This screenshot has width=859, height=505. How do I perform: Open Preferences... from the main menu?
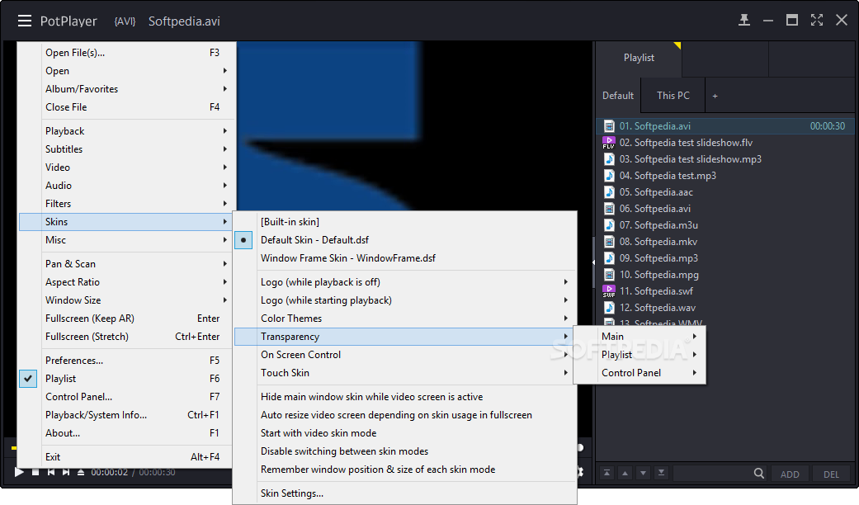[x=127, y=361]
